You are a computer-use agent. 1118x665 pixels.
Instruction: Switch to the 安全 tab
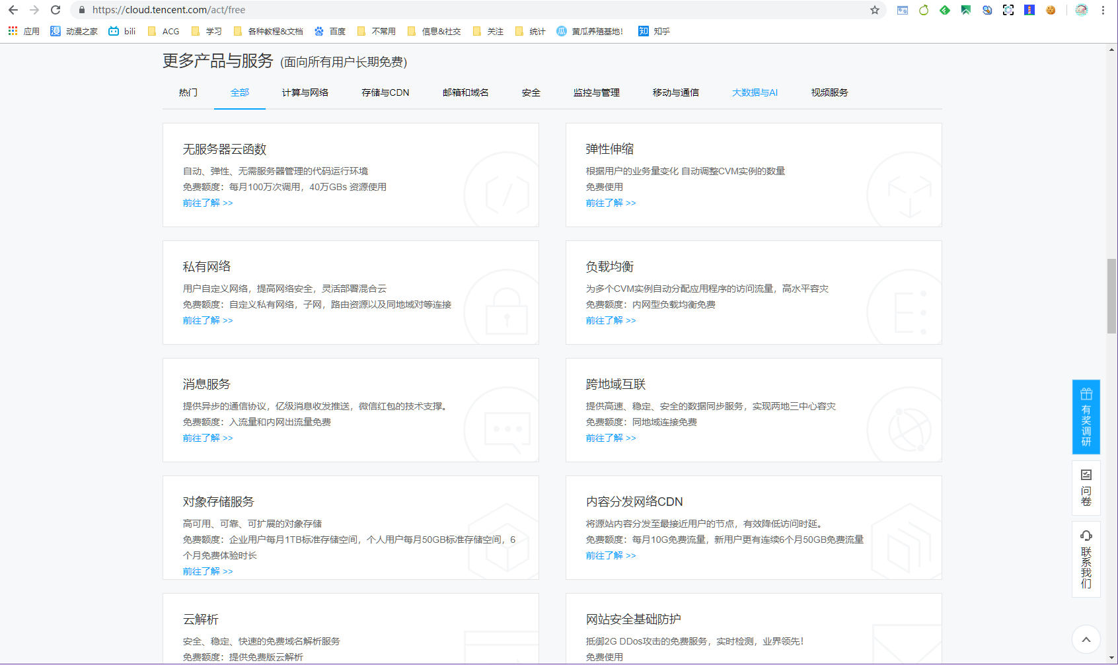point(531,92)
